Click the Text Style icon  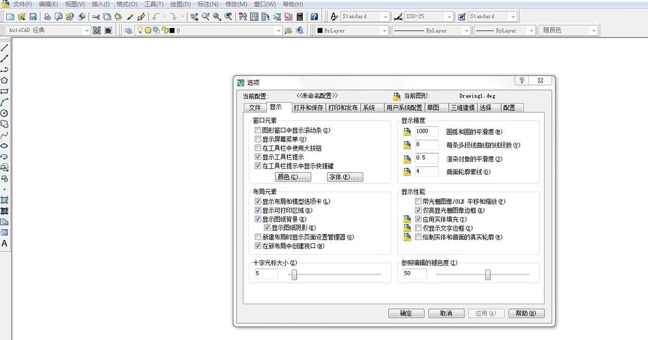point(334,16)
